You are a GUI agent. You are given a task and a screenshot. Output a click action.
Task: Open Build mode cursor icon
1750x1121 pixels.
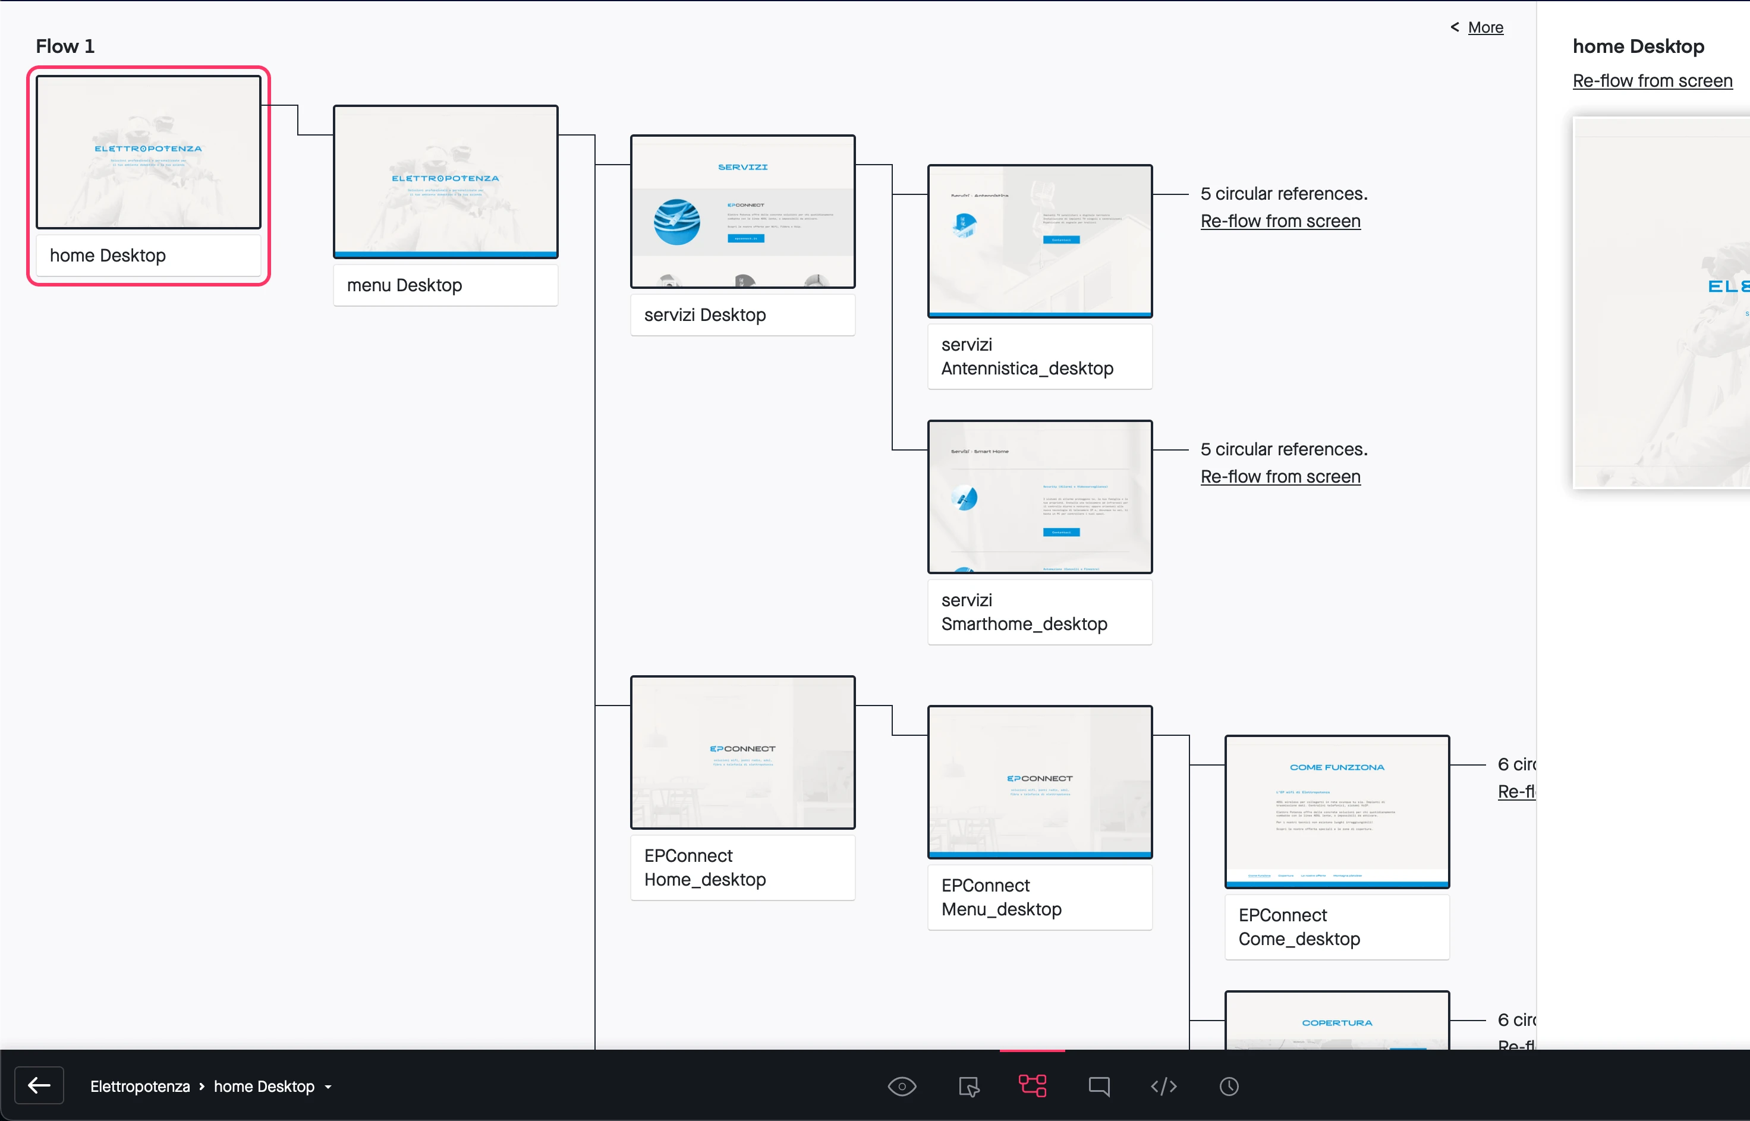coord(968,1086)
